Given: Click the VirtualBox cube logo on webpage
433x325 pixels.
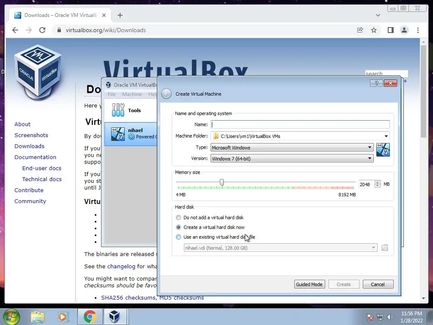Looking at the screenshot, I should click(x=38, y=72).
